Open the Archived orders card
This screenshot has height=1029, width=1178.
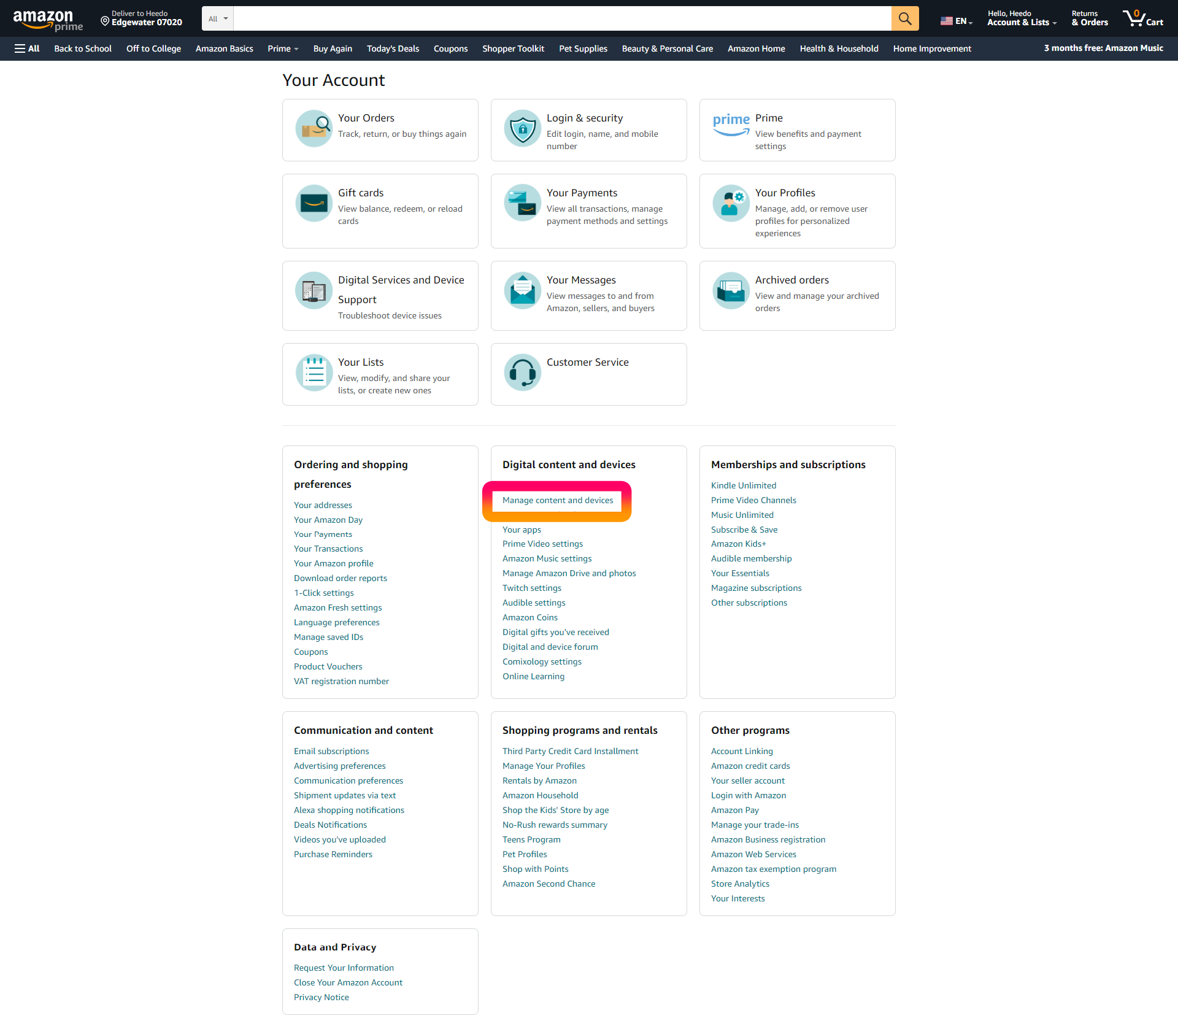tap(796, 296)
